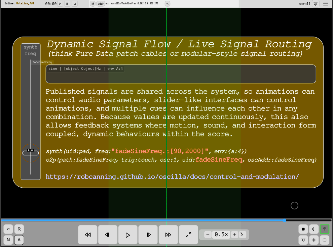
Task: Click the rewind transport control
Action: (x=87, y=235)
